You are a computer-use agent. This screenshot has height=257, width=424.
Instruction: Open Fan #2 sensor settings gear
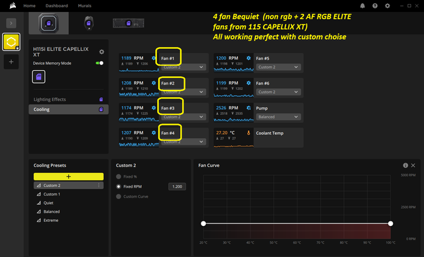coord(154,83)
